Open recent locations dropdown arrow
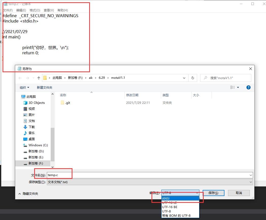The height and width of the screenshot is (220, 266). [x=34, y=78]
